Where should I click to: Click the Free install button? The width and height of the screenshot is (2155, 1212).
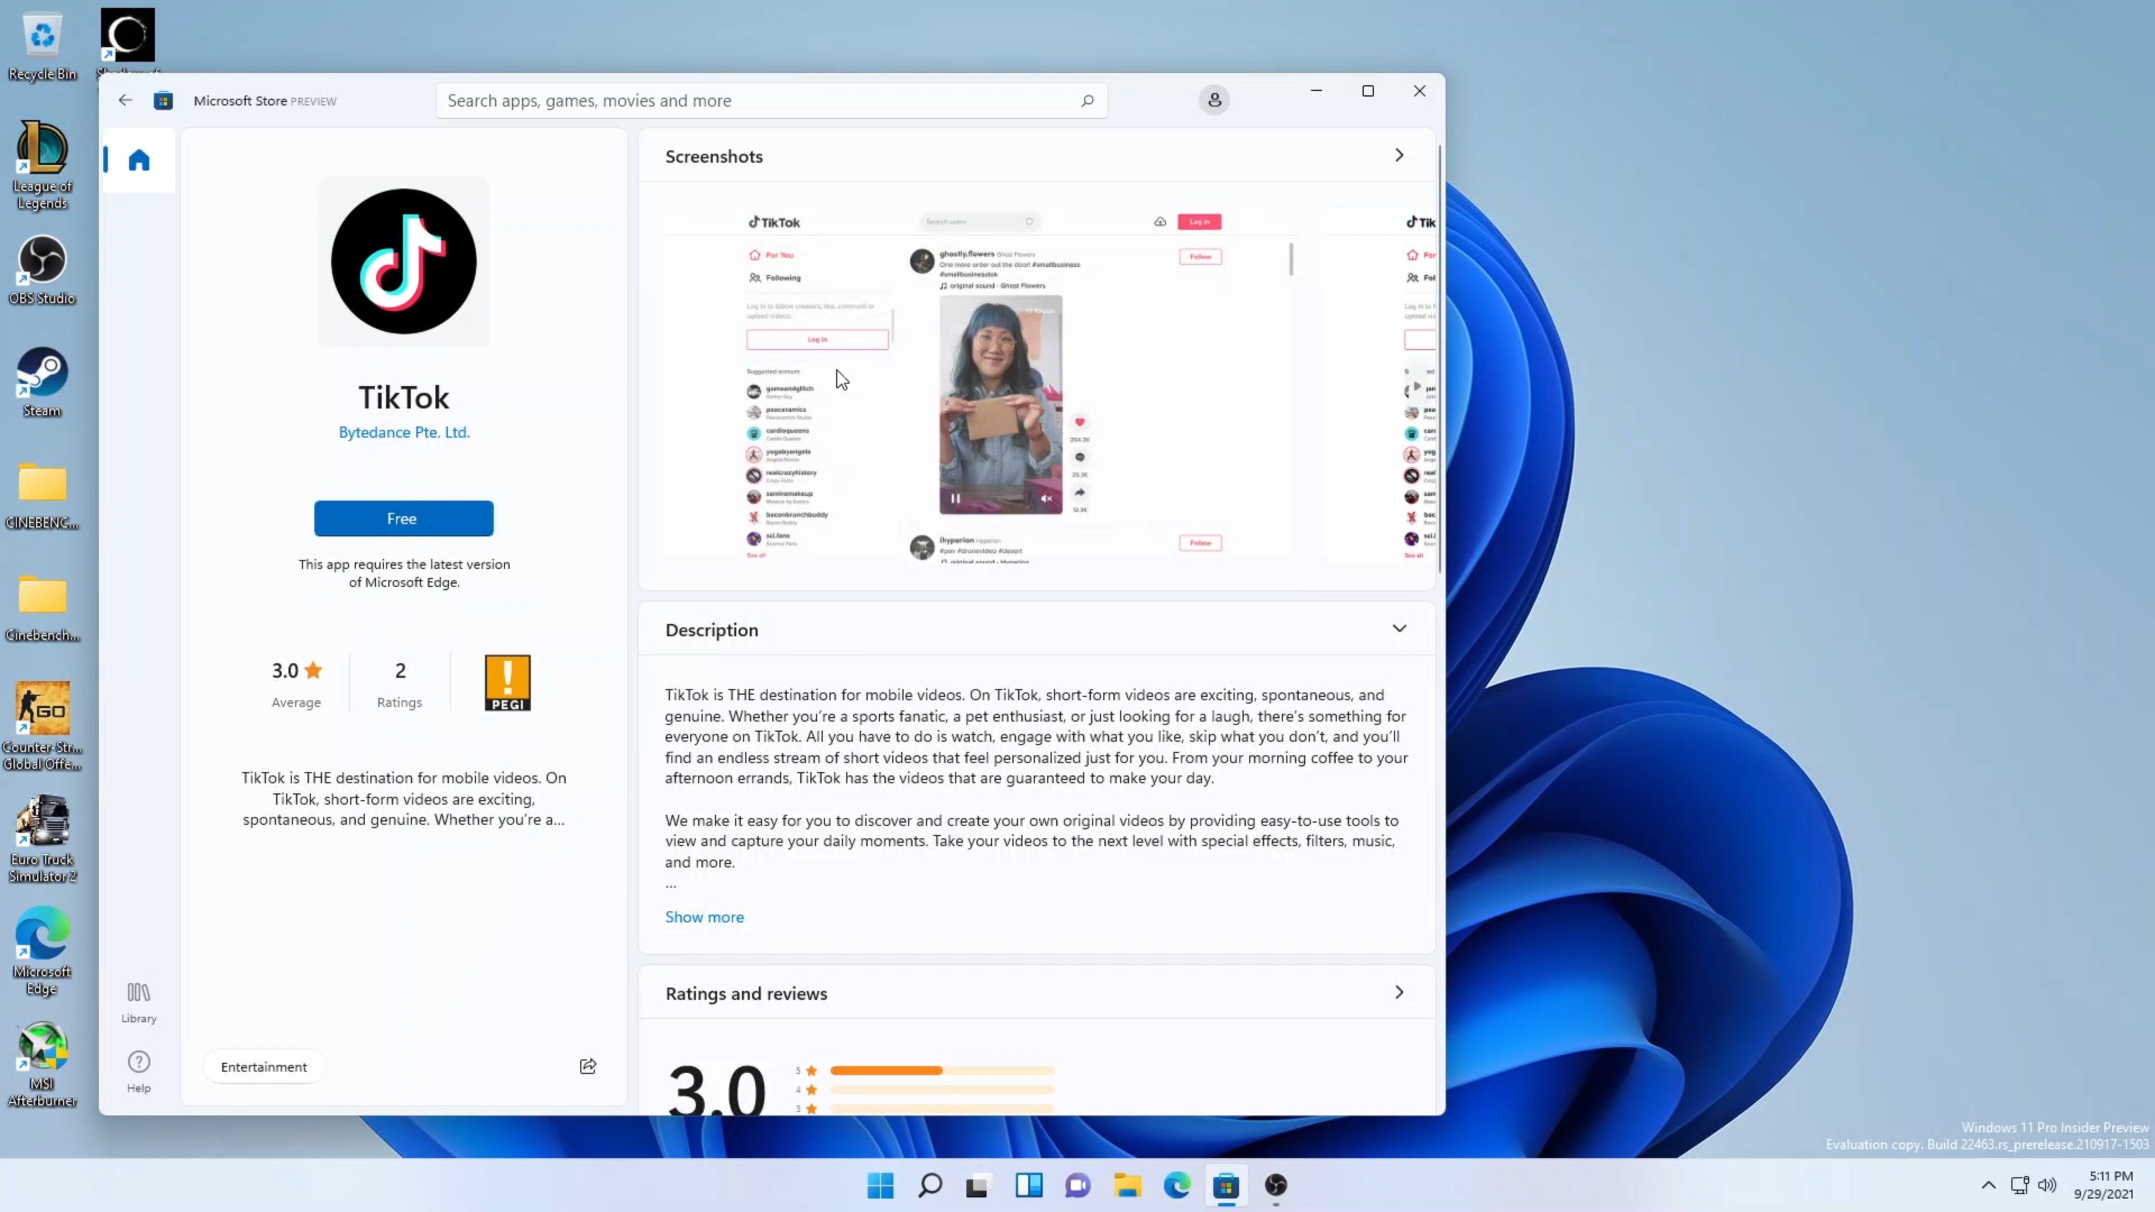(x=404, y=518)
